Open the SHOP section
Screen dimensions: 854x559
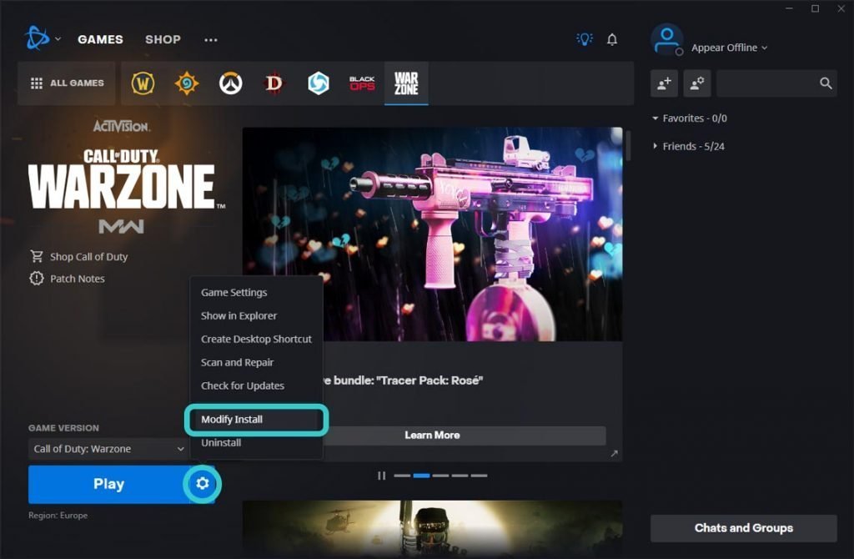click(163, 39)
